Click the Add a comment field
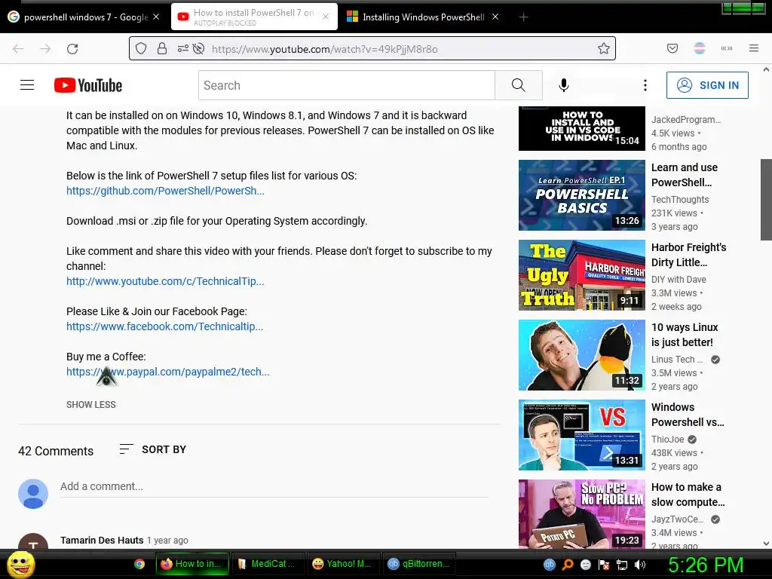772x579 pixels. point(274,486)
